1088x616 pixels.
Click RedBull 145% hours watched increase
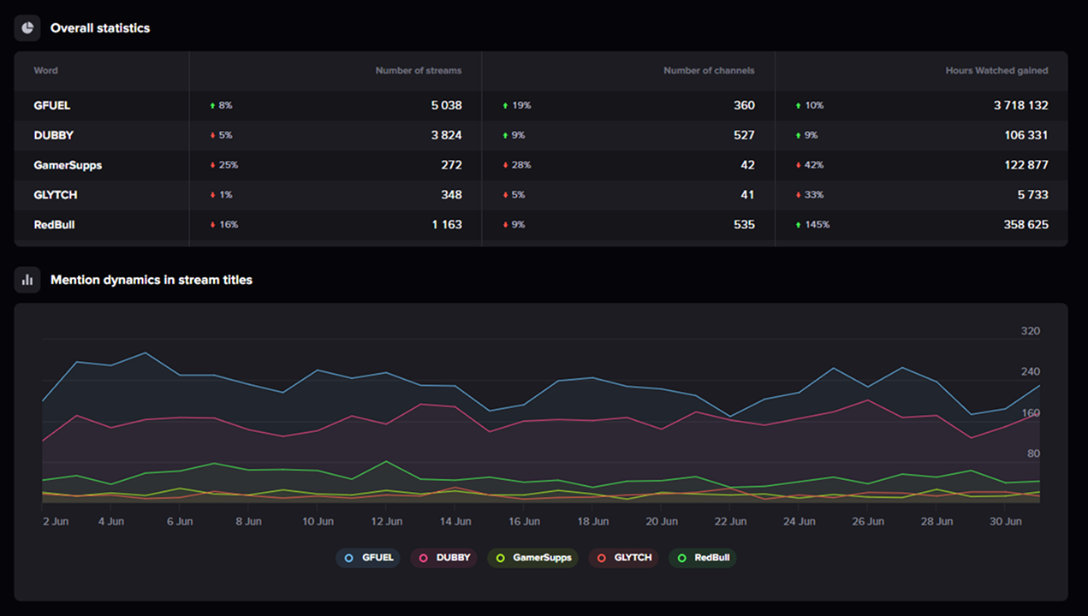(812, 225)
